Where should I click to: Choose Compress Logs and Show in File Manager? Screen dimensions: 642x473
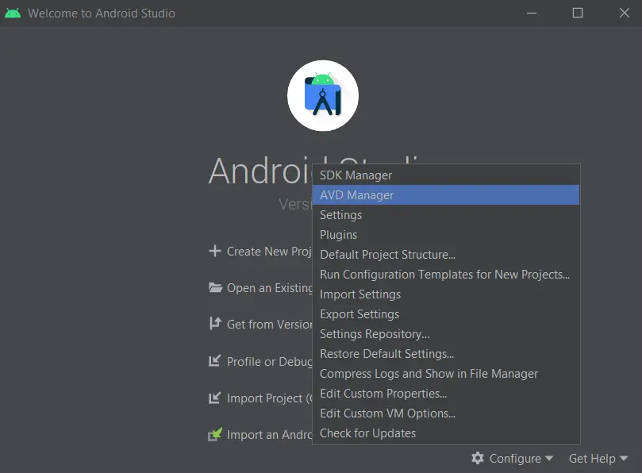pos(446,374)
